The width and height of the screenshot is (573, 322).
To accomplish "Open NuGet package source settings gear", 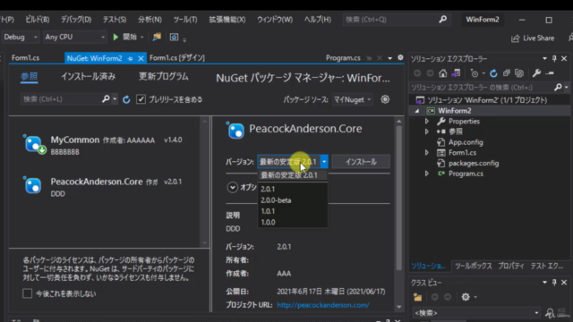I will (385, 99).
